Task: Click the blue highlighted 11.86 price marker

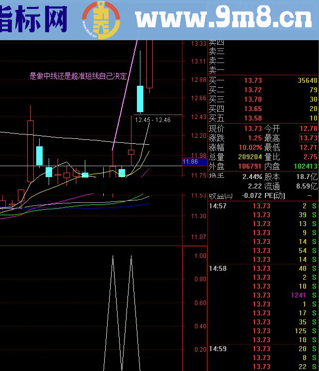Action: [195, 162]
